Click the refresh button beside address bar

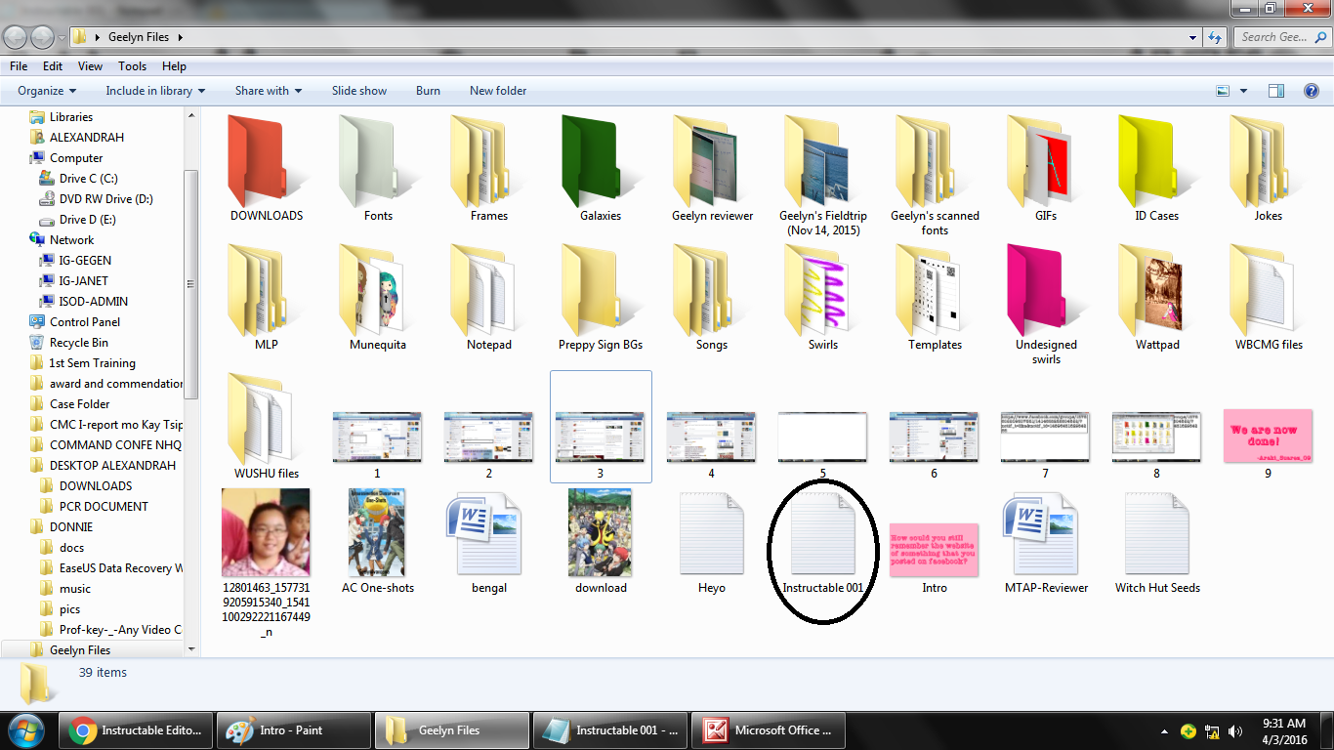coord(1215,37)
